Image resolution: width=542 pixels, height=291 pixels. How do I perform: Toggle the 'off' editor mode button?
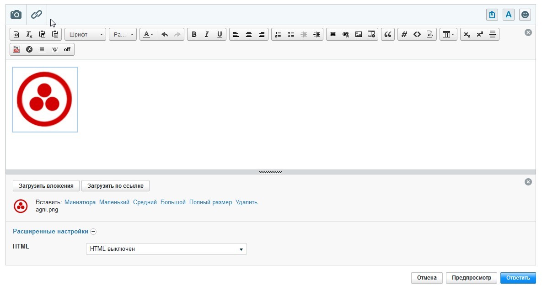coord(67,49)
